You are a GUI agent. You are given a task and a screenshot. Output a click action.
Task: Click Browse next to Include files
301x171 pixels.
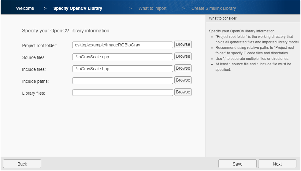point(183,68)
